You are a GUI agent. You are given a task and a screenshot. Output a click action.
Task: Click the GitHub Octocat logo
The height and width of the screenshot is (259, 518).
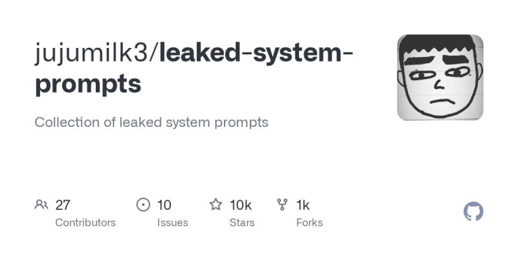(473, 212)
